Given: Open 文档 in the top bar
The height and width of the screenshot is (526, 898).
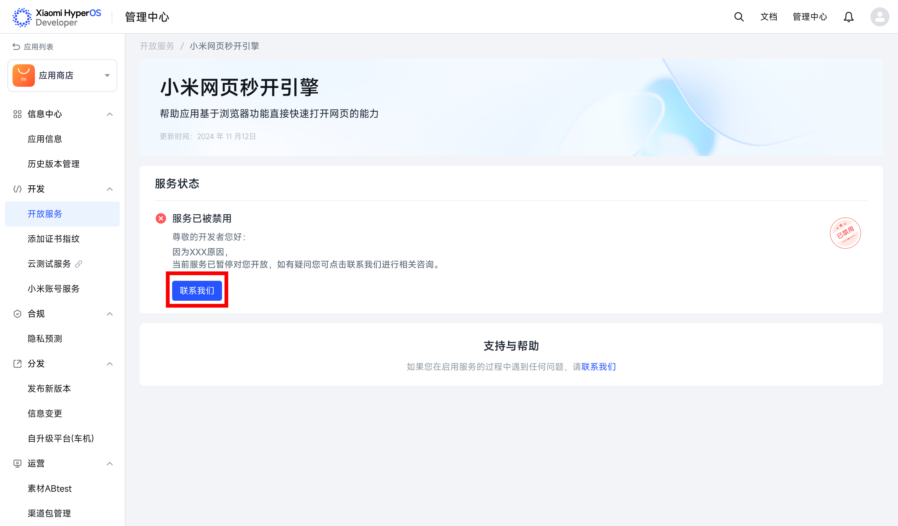Looking at the screenshot, I should (769, 17).
